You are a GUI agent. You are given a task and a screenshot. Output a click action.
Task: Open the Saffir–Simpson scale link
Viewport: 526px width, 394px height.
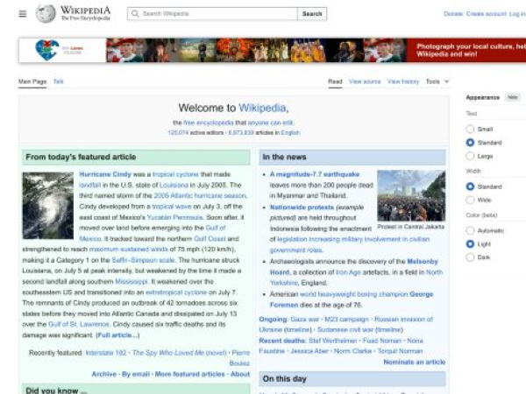click(143, 260)
